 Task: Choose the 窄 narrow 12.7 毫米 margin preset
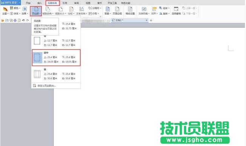[56, 41]
